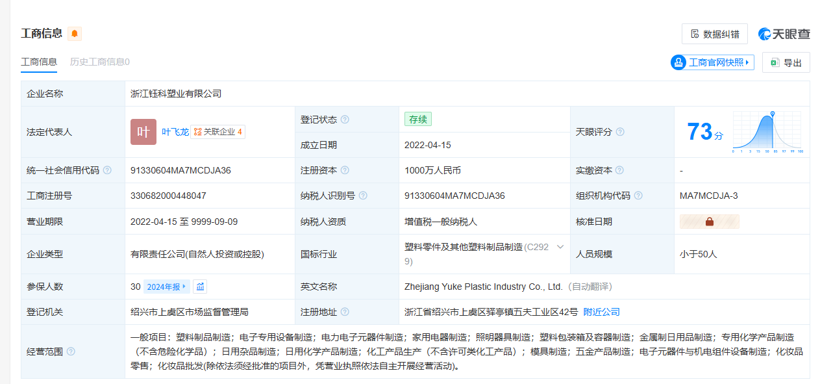
Task: Select taxpayer ID value in 纳税人识别号 row
Action: click(x=454, y=196)
